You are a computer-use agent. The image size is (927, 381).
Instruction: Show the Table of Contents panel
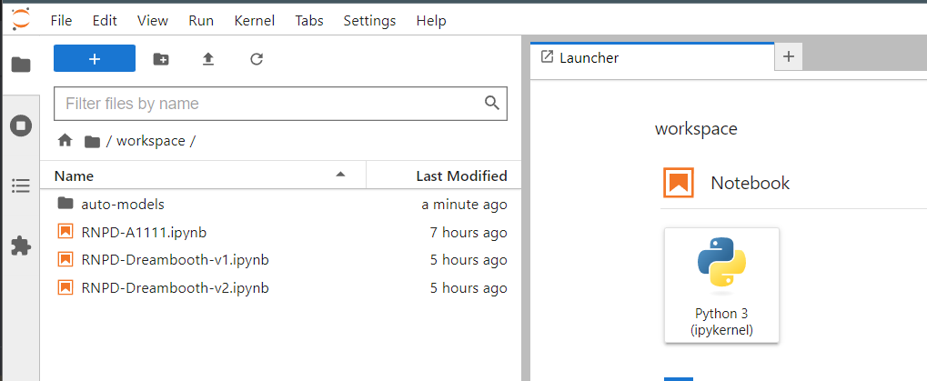[20, 185]
